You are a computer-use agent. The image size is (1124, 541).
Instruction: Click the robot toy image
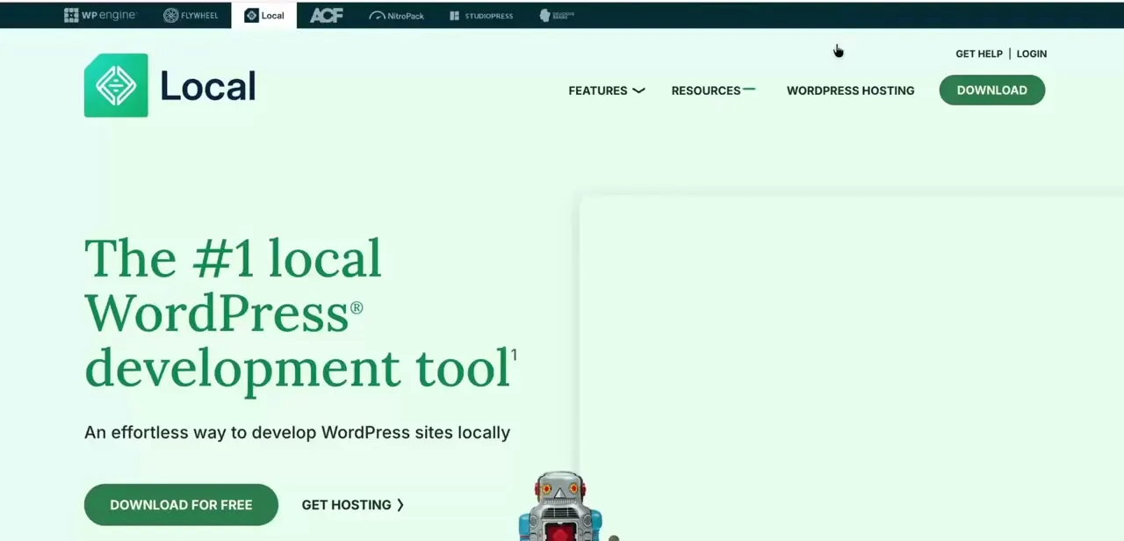(x=561, y=507)
